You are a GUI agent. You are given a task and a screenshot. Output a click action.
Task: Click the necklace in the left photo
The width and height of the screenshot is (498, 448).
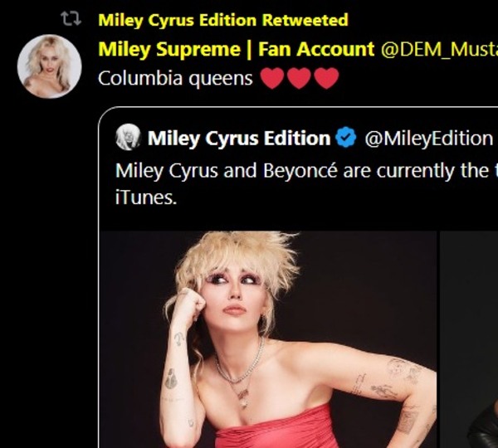pos(240,373)
